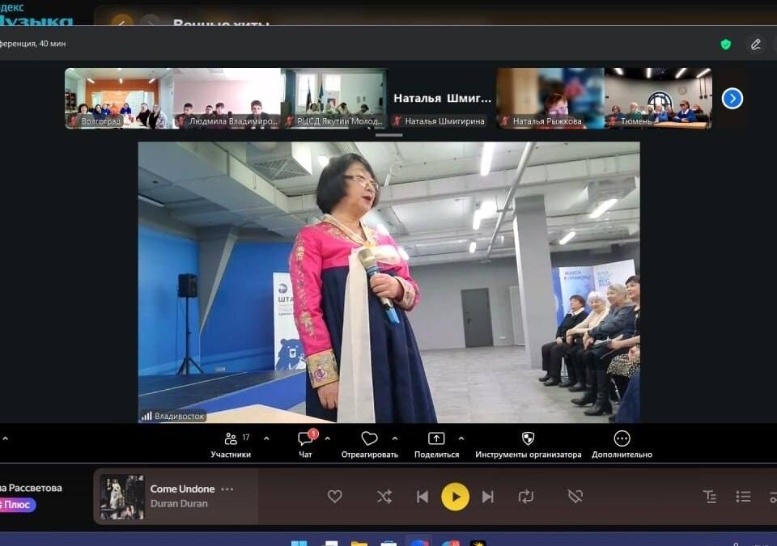Expand the arrow next to Отреагировать

tap(394, 438)
